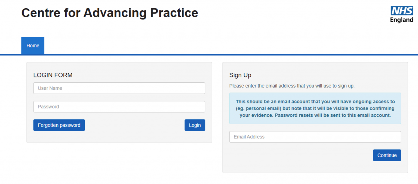Image resolution: width=418 pixels, height=184 pixels.
Task: Open the Home tab
Action: [x=33, y=46]
